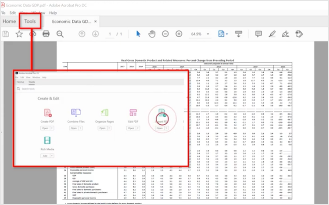Screen dimensions: 329x205
Task: Click the Save file icon
Action: tap(6, 34)
